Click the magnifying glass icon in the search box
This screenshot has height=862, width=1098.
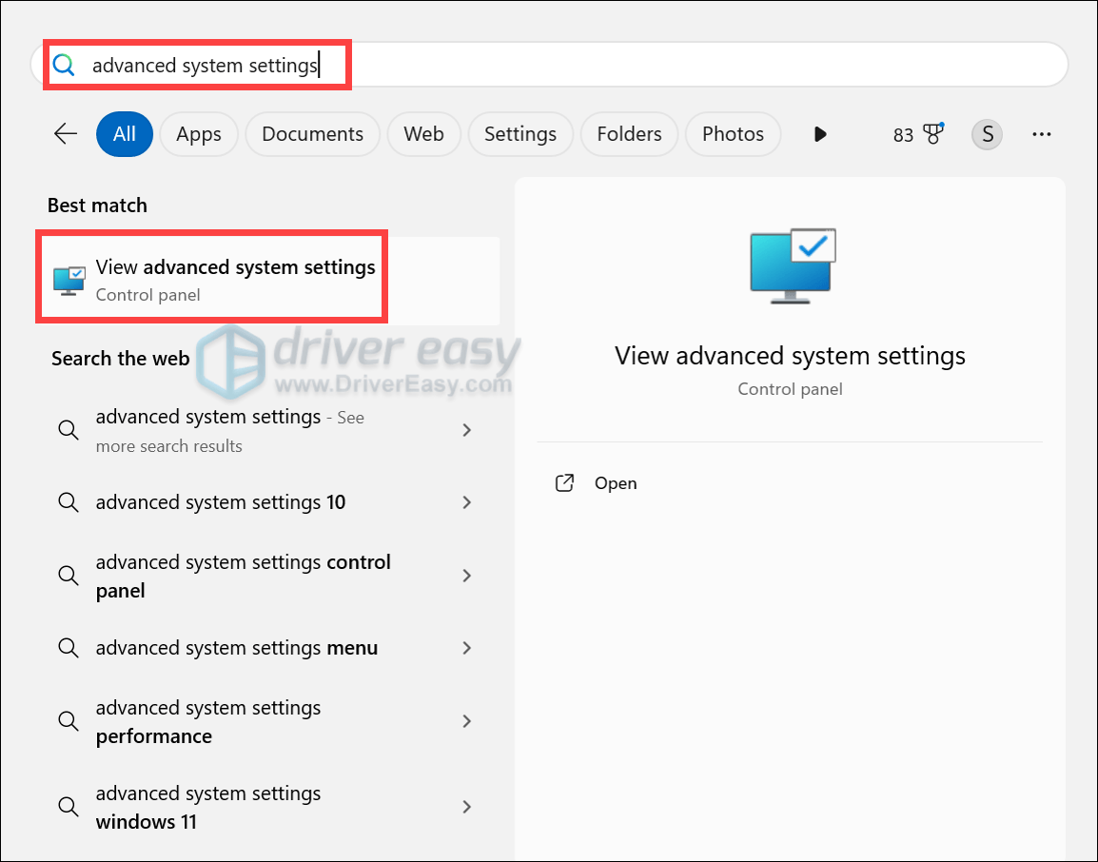click(64, 65)
